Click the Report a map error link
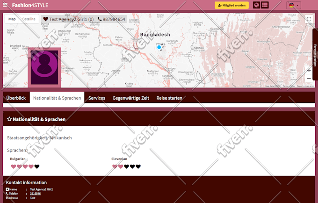Screen dimensions: 318x203 click(305, 86)
